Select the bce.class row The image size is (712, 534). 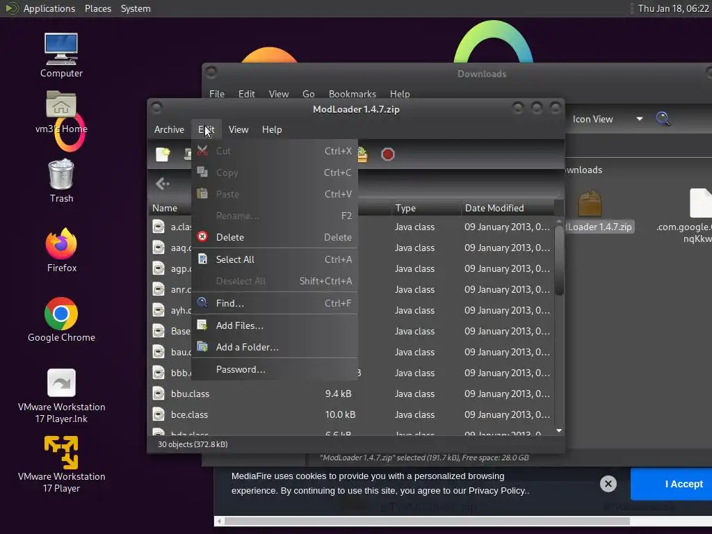[x=352, y=414]
